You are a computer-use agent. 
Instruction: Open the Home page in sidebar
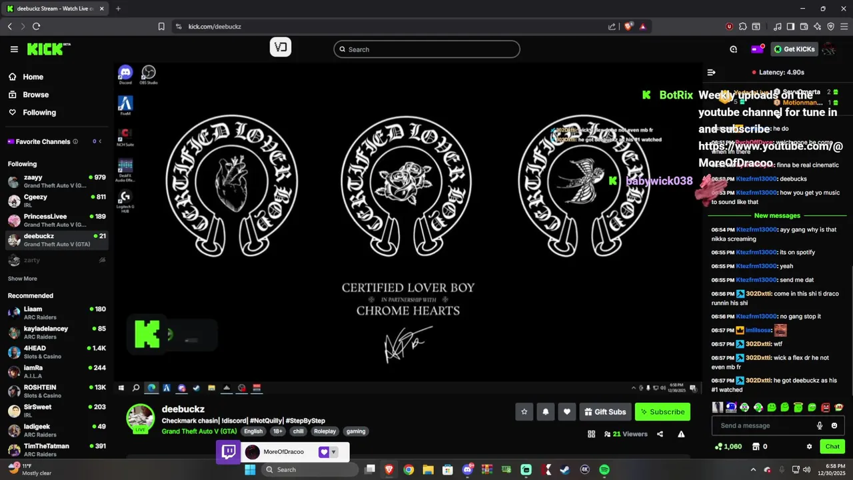tap(32, 77)
